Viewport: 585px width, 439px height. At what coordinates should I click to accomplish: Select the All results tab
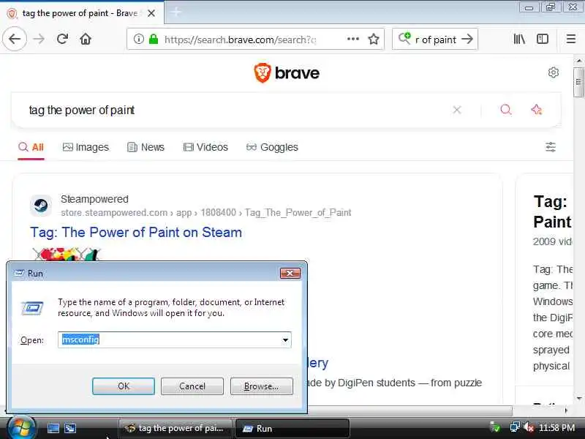[31, 147]
